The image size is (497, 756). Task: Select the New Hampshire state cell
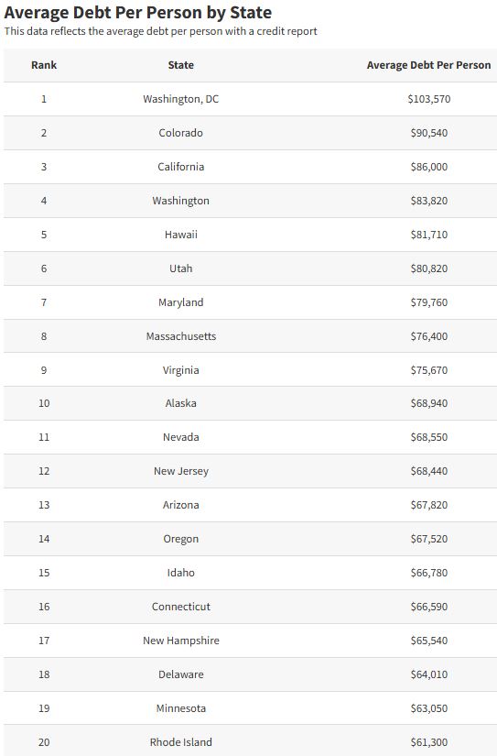(x=180, y=641)
